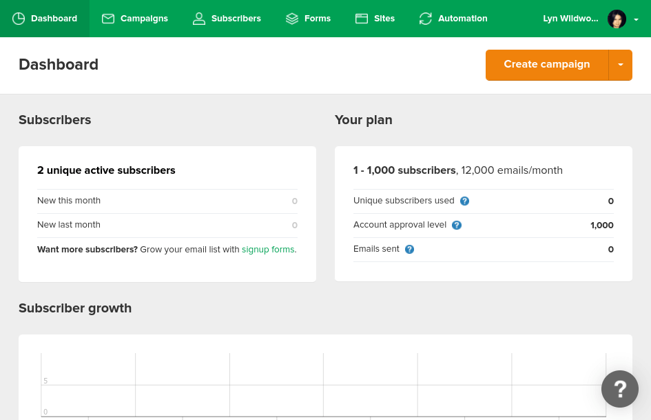Open the signup forms link

point(268,250)
